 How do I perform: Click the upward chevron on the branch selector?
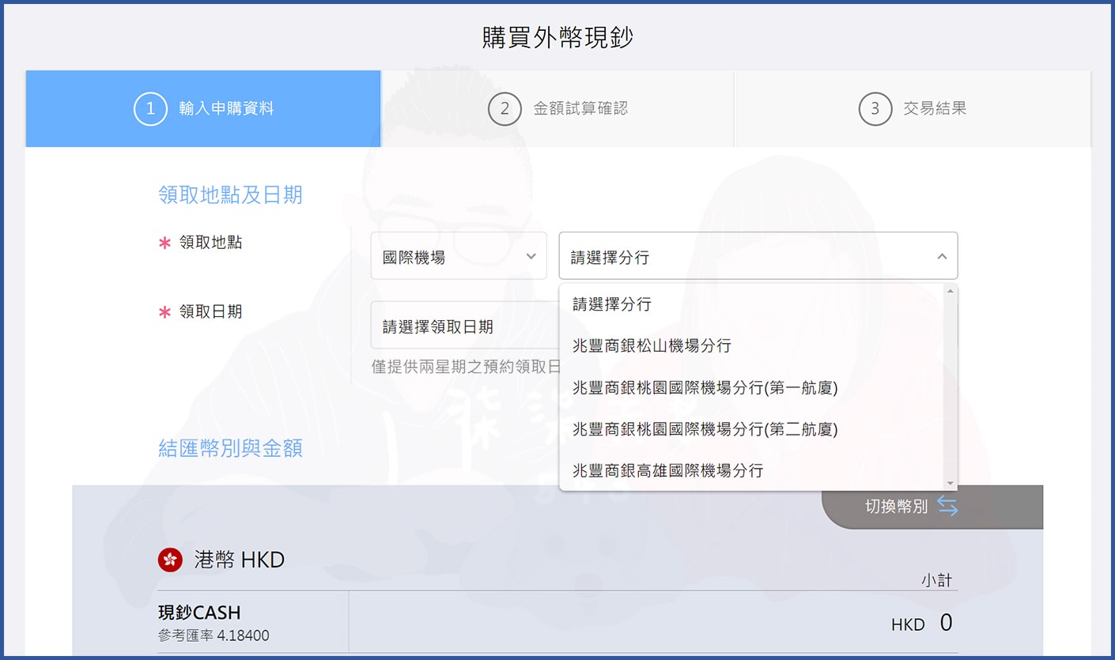click(x=942, y=255)
